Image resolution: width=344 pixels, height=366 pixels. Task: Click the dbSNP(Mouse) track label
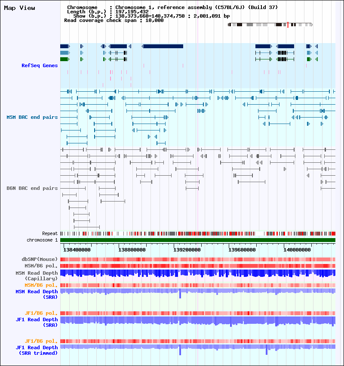point(40,259)
